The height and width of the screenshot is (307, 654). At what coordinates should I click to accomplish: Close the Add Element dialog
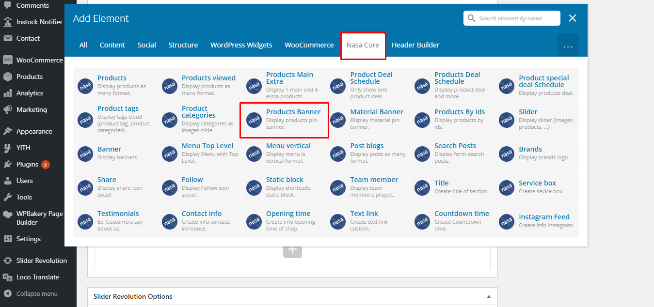[x=573, y=18]
